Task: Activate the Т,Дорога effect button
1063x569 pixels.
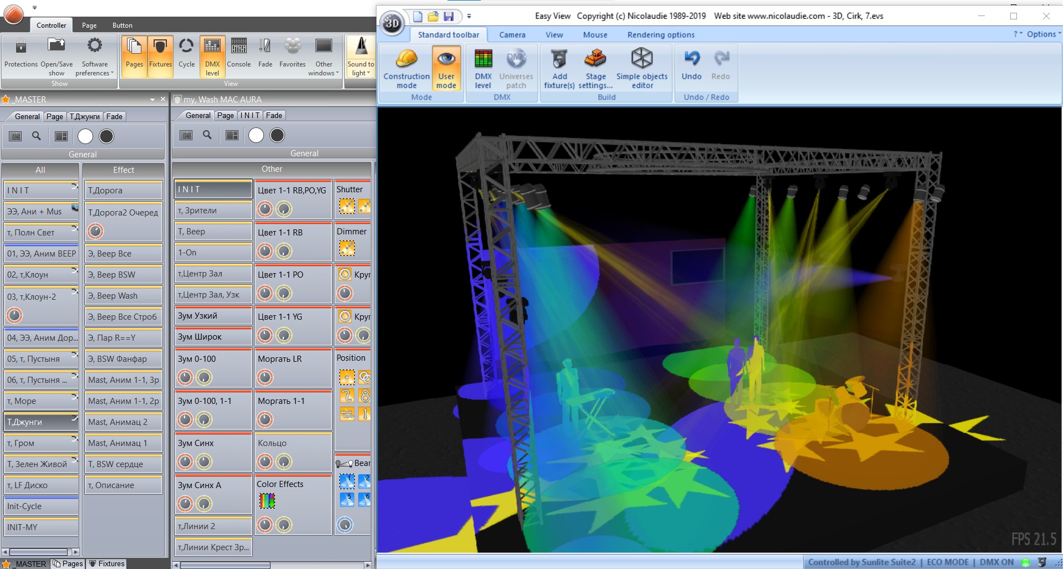Action: 124,190
